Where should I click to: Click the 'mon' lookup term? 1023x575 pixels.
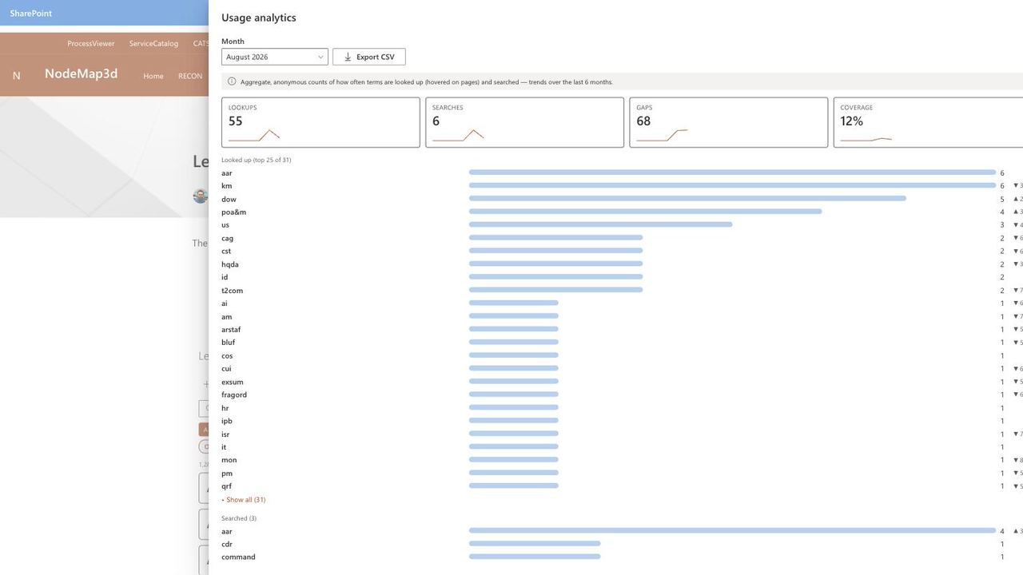pyautogui.click(x=229, y=460)
